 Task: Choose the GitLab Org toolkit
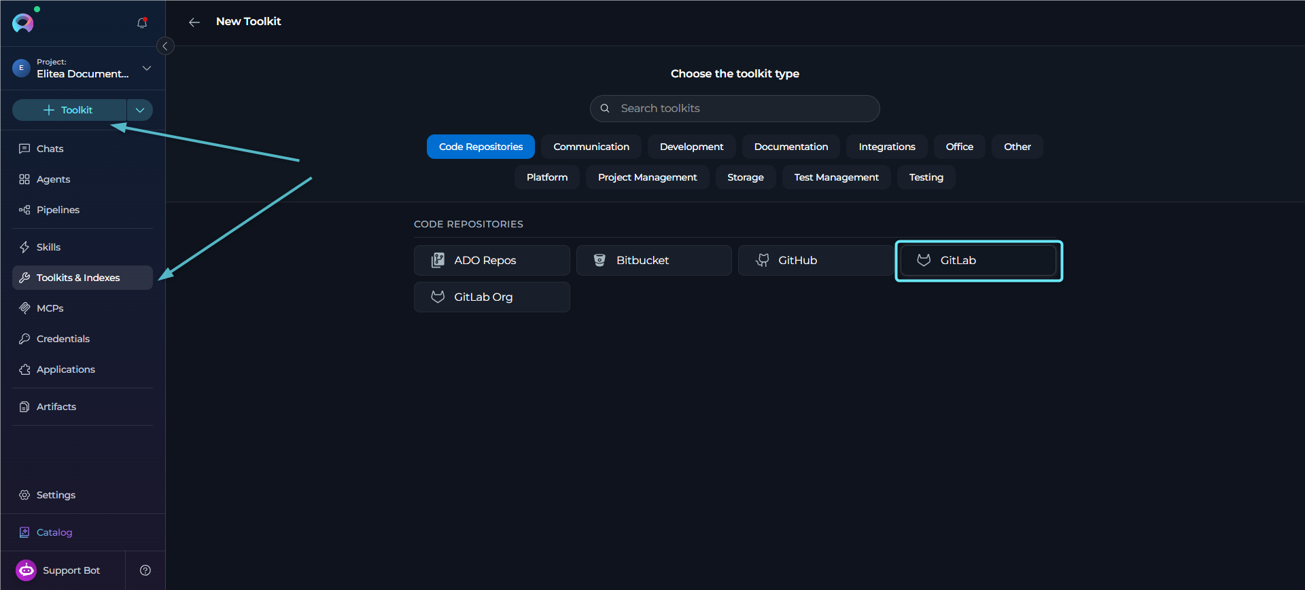[x=492, y=297]
